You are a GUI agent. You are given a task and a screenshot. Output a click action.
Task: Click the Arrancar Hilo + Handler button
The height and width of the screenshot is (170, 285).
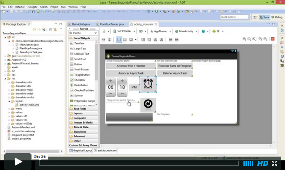tap(131, 66)
